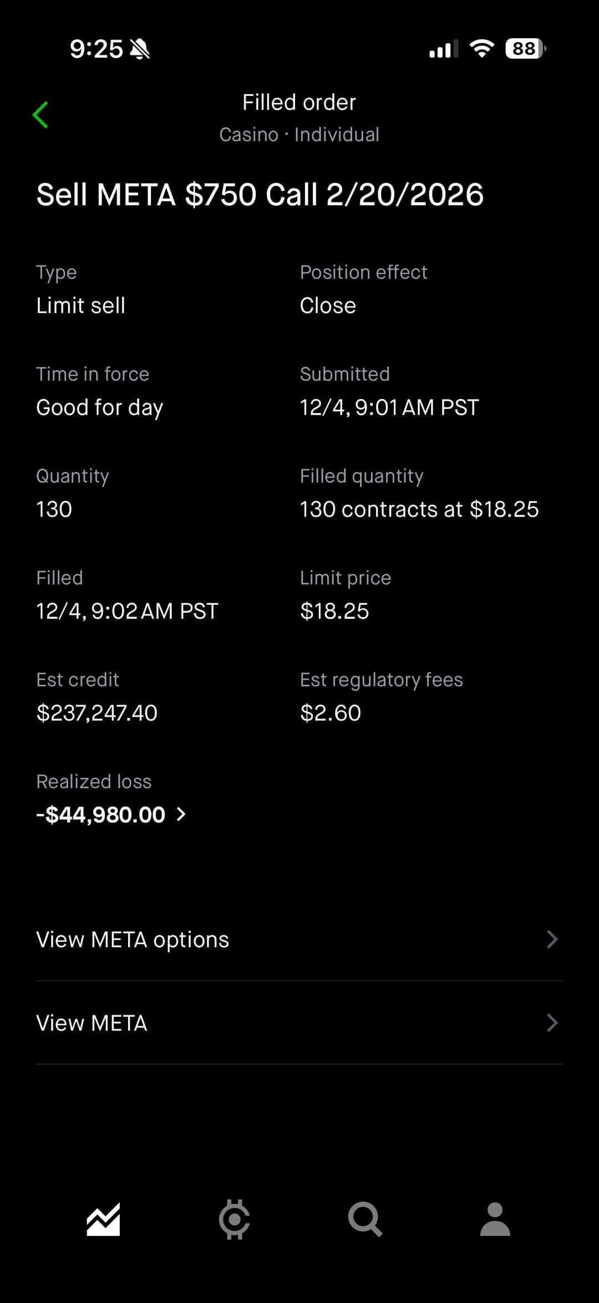Tap the -$44,980.00 realized loss amount

click(101, 815)
